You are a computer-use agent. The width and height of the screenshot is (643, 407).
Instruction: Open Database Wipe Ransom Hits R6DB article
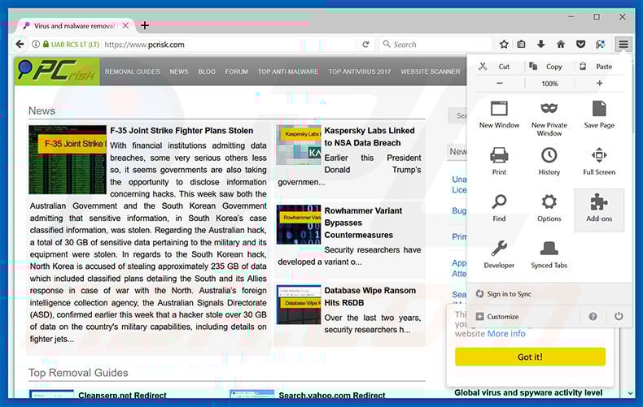370,297
